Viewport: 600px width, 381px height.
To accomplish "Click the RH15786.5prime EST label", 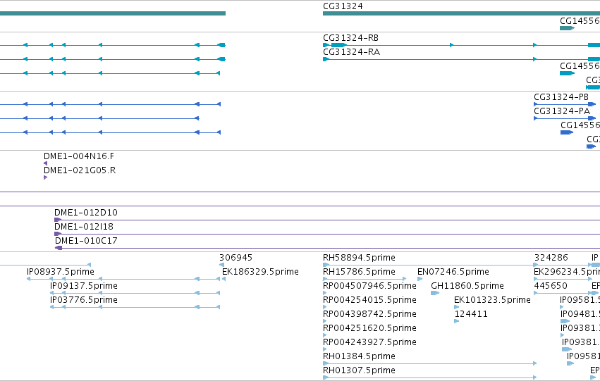I will [359, 272].
